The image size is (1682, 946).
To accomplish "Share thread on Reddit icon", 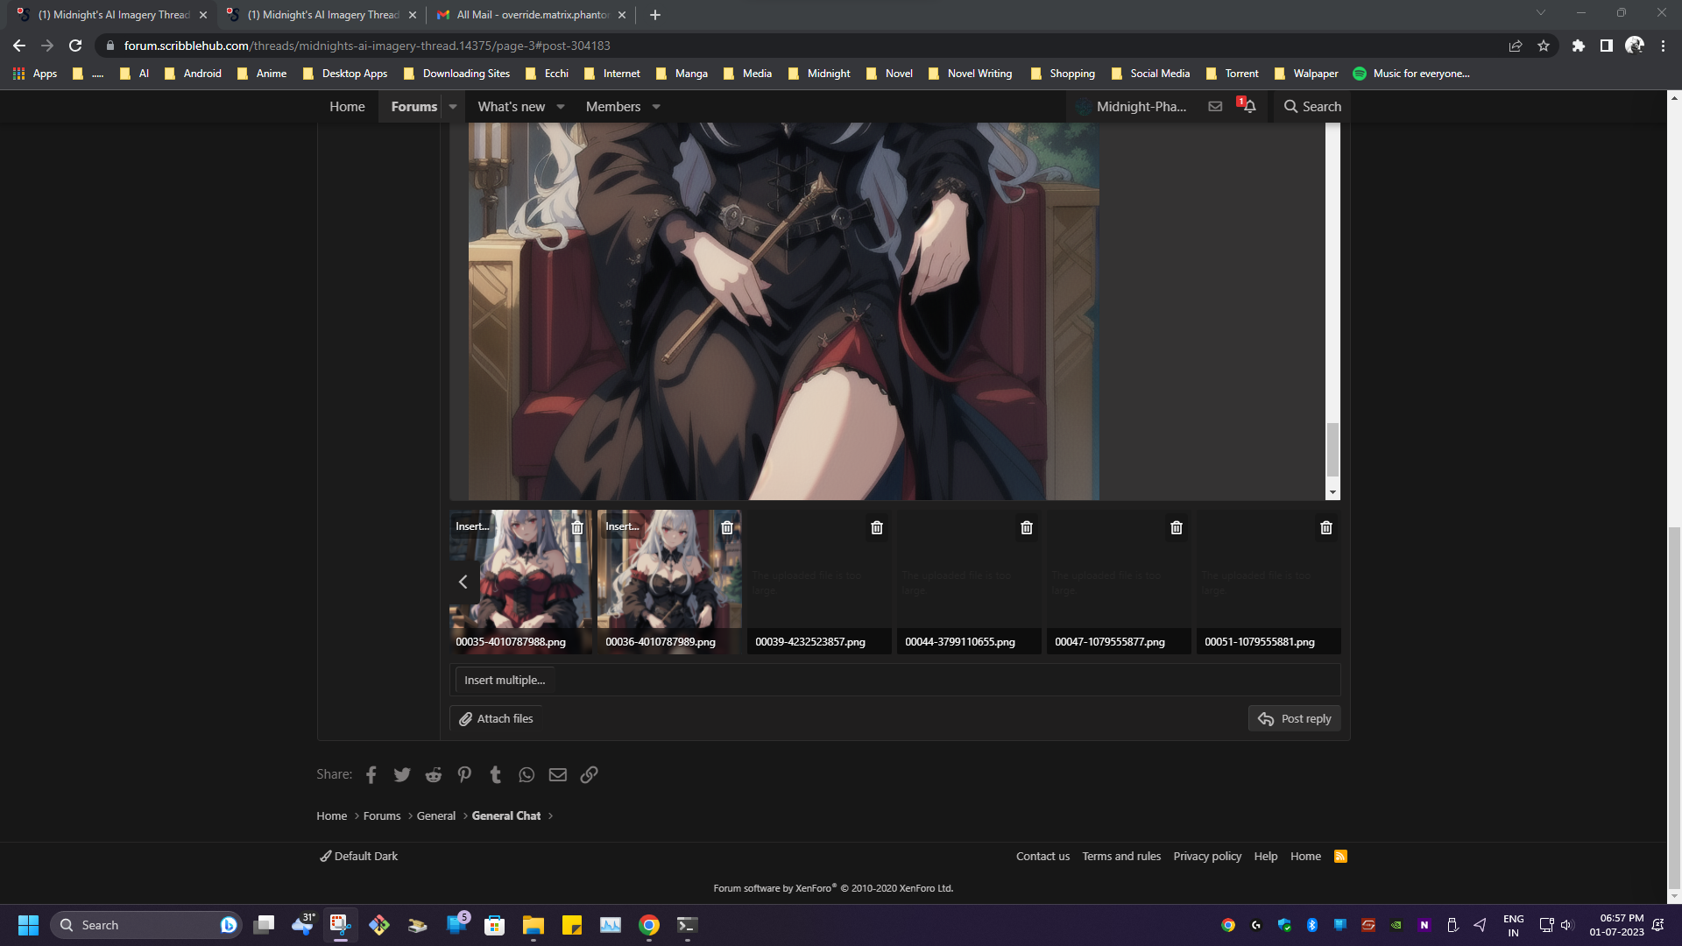I will (433, 774).
